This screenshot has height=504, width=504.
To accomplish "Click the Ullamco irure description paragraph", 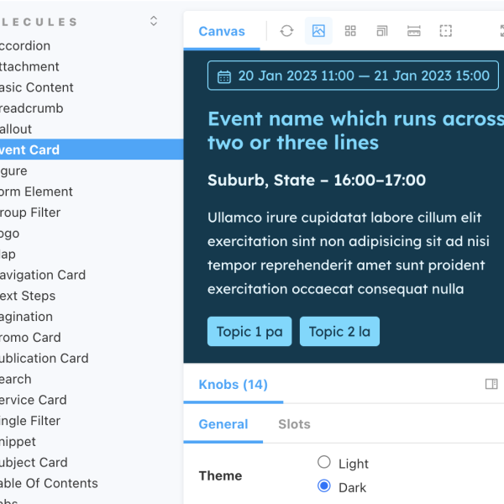I will point(349,254).
